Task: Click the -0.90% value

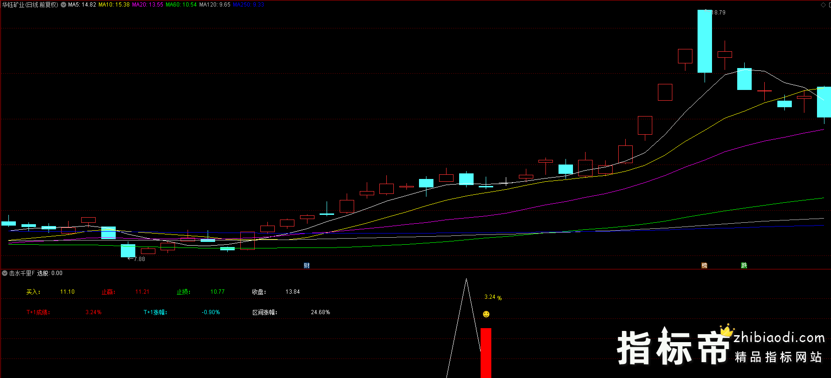Action: pyautogui.click(x=211, y=312)
